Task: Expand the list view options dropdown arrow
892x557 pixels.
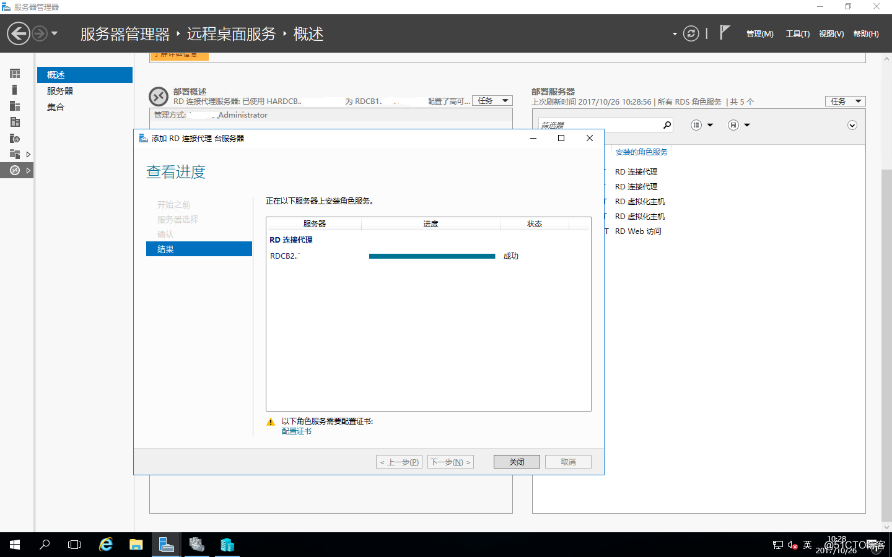Action: click(710, 125)
